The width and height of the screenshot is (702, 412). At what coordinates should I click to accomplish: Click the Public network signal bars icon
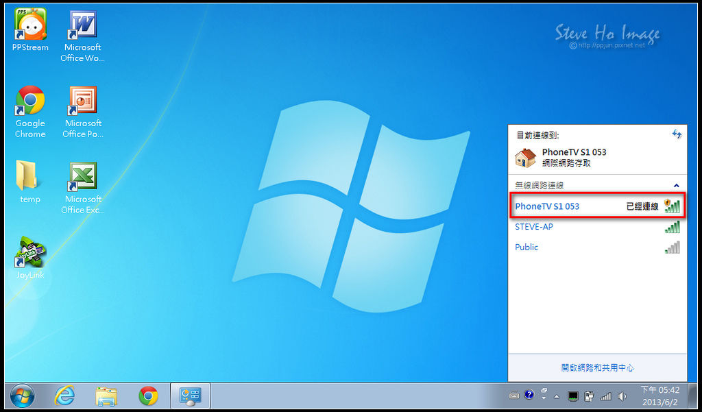[x=673, y=247]
